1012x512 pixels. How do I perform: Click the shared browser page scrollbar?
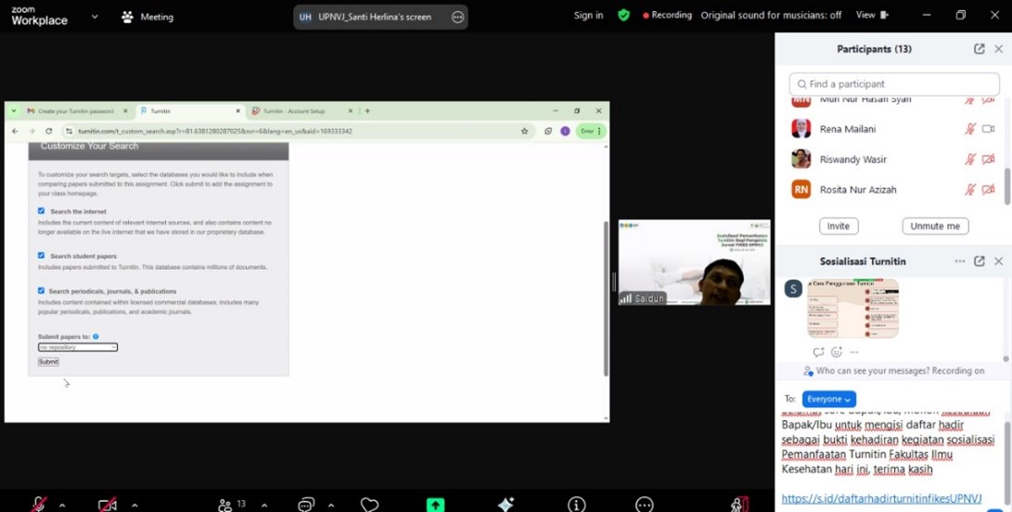(x=606, y=299)
